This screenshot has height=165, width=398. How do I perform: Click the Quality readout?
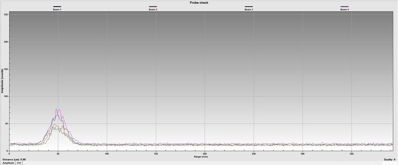pos(390,159)
